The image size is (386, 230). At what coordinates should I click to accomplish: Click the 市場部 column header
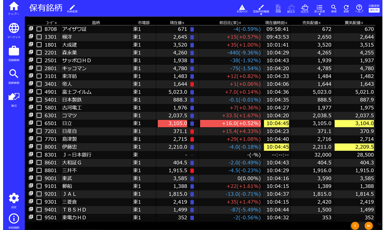pos(144,23)
